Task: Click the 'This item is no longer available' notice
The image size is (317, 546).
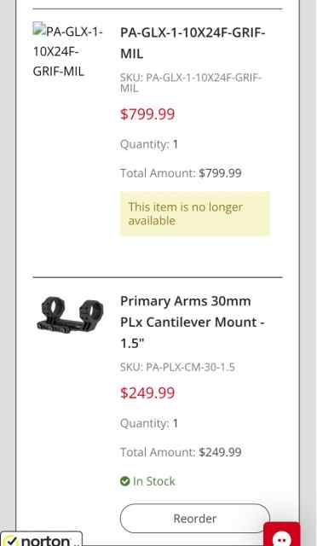Action: point(195,213)
